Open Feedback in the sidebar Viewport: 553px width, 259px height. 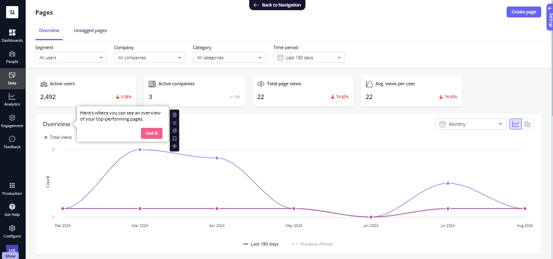tap(12, 142)
